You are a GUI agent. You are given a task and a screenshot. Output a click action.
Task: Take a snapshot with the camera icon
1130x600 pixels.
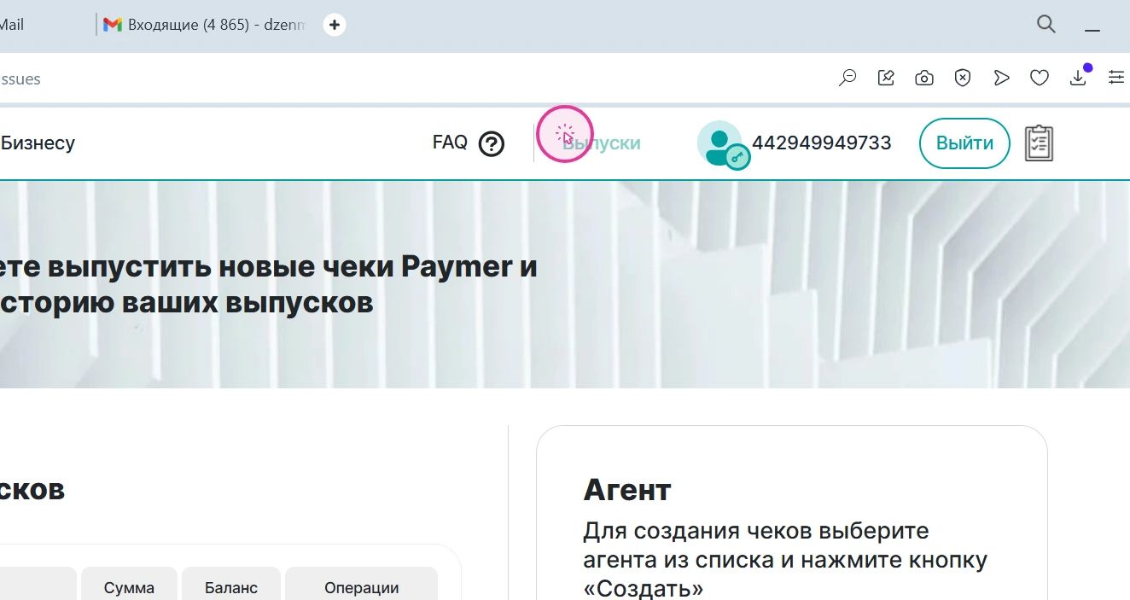click(923, 79)
